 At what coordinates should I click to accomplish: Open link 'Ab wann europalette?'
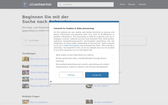[104, 102]
